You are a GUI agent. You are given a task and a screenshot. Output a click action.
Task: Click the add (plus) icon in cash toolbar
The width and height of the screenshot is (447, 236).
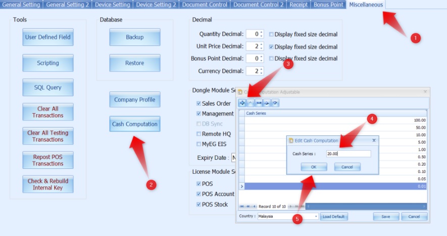pyautogui.click(x=242, y=103)
